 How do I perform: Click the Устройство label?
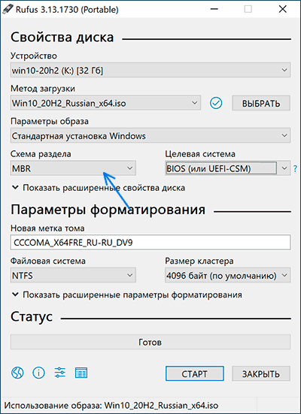click(34, 56)
